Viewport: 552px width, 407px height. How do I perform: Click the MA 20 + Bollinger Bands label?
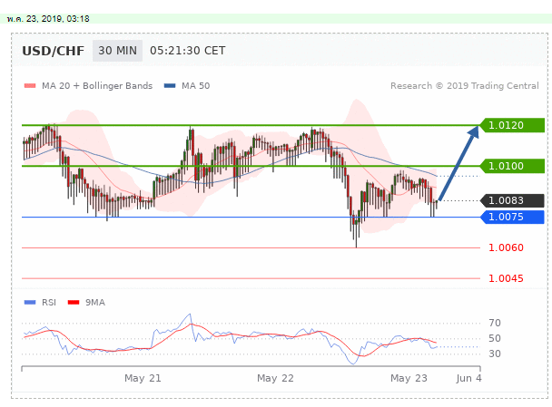point(97,86)
